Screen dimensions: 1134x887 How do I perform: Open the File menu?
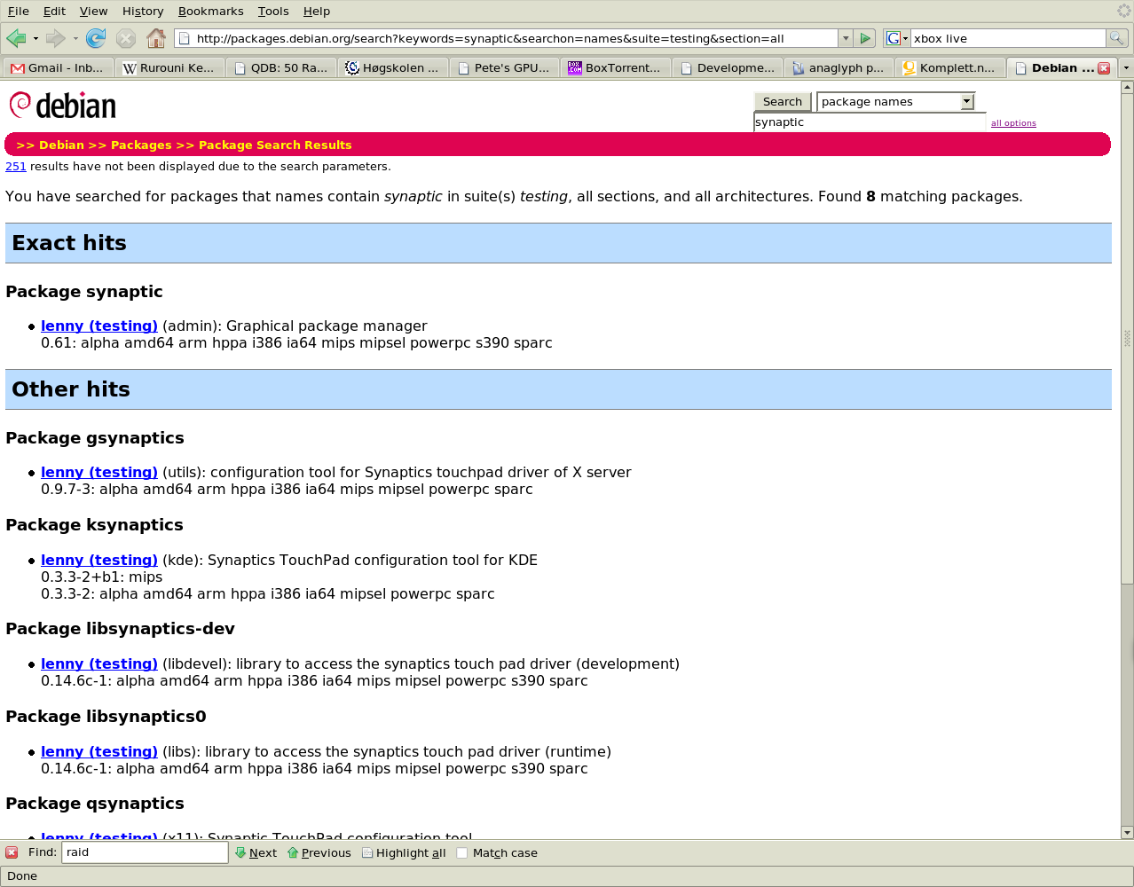[19, 11]
